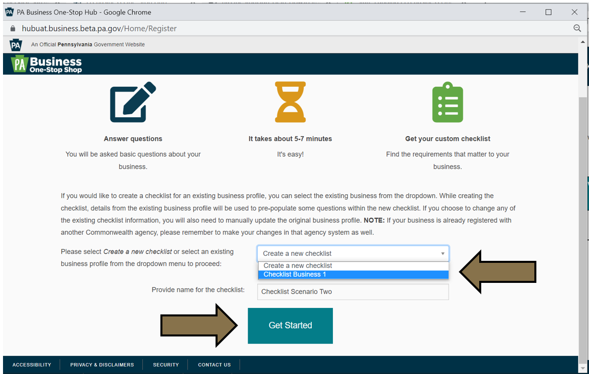Open the ACCESSIBILITY footer link

click(32, 364)
